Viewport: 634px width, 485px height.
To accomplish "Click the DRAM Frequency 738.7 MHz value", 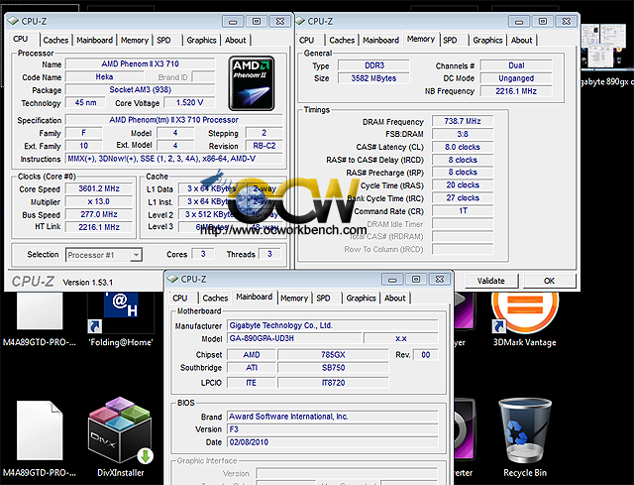I will pos(463,121).
